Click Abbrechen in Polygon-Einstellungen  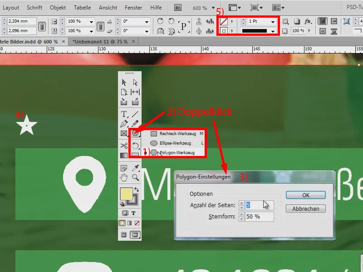(x=305, y=209)
